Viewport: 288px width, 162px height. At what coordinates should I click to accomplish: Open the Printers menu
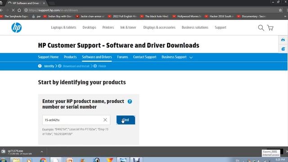click(108, 27)
